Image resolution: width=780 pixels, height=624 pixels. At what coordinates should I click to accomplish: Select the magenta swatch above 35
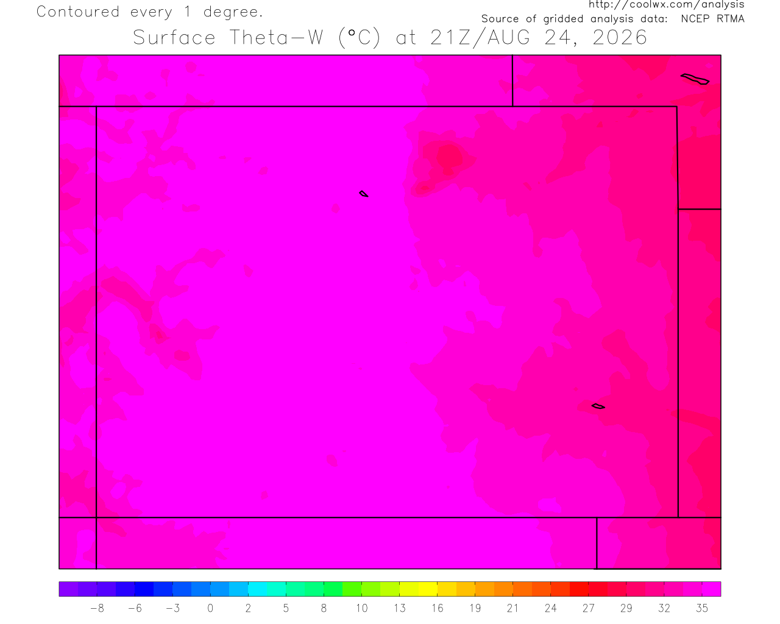(x=711, y=589)
